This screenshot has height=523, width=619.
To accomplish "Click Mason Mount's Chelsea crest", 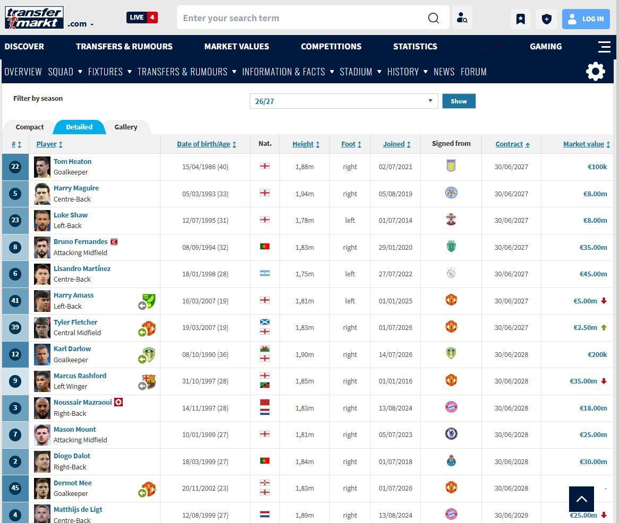I will [451, 433].
